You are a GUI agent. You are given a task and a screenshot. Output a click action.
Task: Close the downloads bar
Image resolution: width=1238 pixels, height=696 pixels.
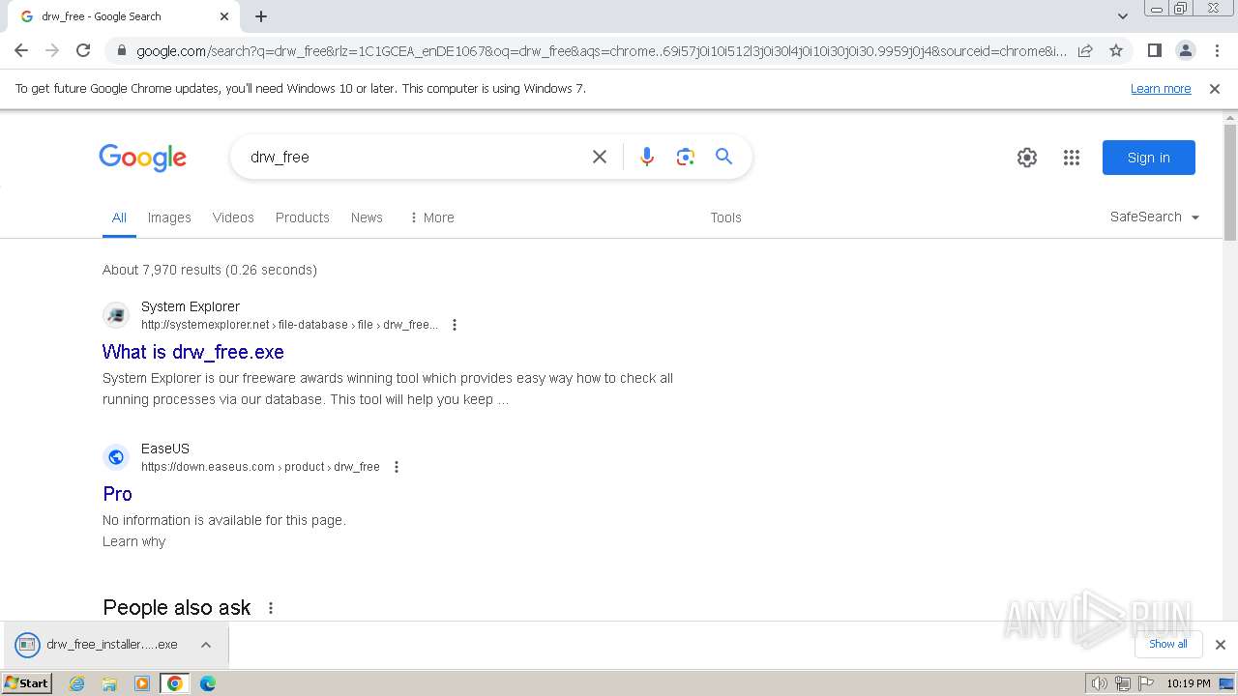[x=1221, y=645]
